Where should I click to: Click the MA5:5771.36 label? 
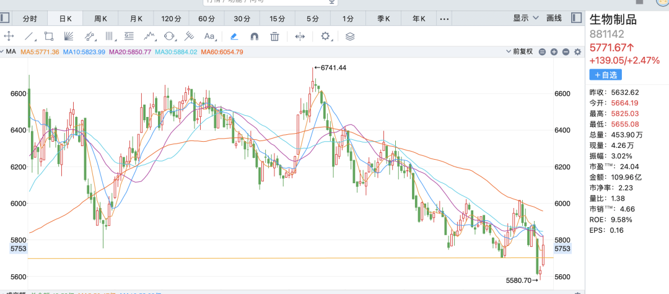click(x=40, y=52)
